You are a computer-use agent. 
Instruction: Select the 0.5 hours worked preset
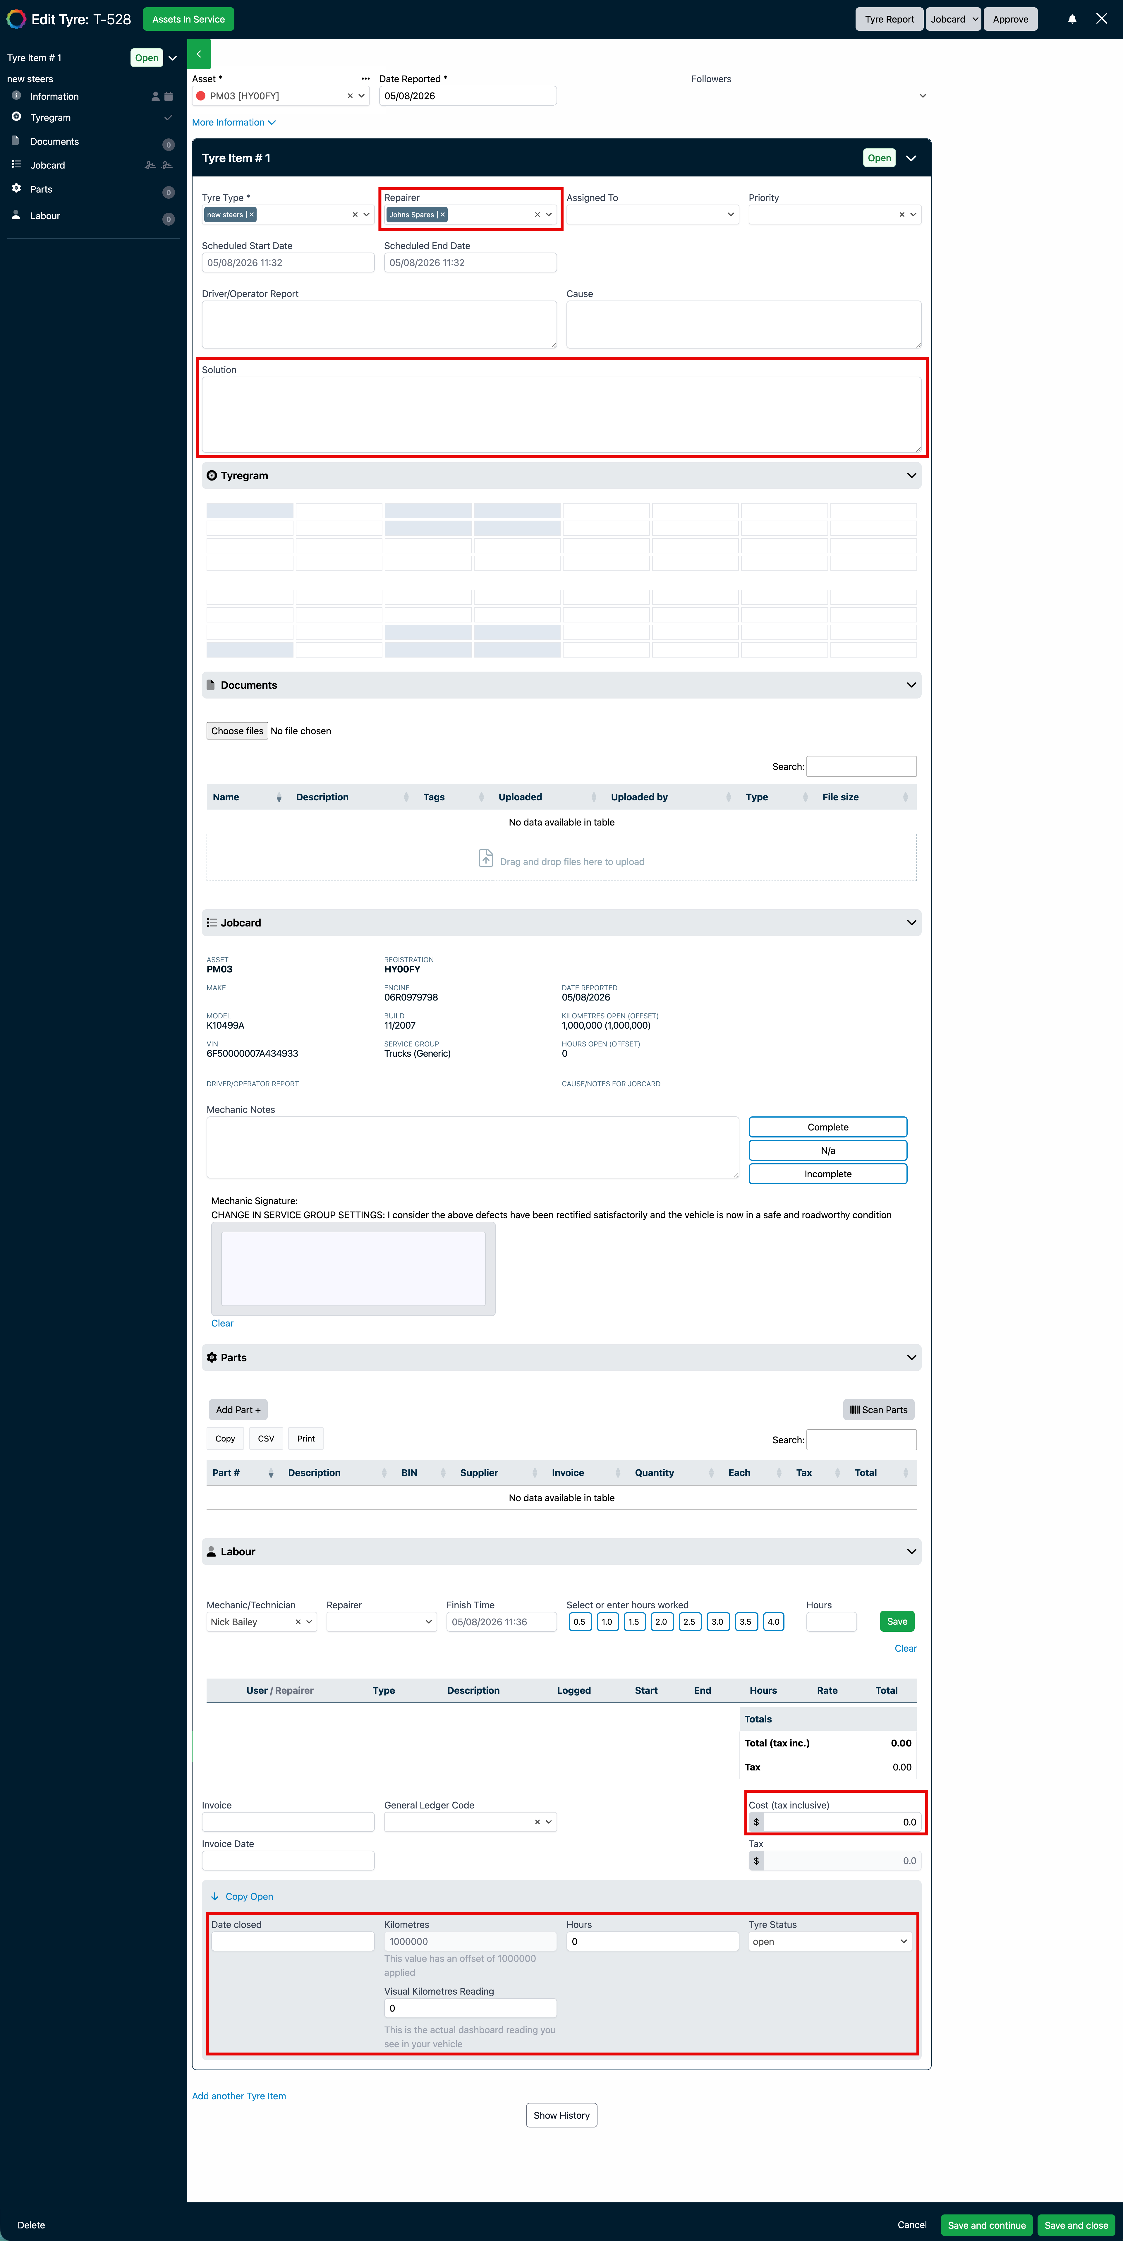[579, 1621]
